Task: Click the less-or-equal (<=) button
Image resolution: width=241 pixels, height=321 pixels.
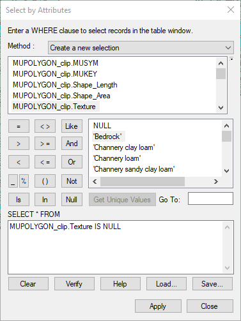Action: [45, 162]
